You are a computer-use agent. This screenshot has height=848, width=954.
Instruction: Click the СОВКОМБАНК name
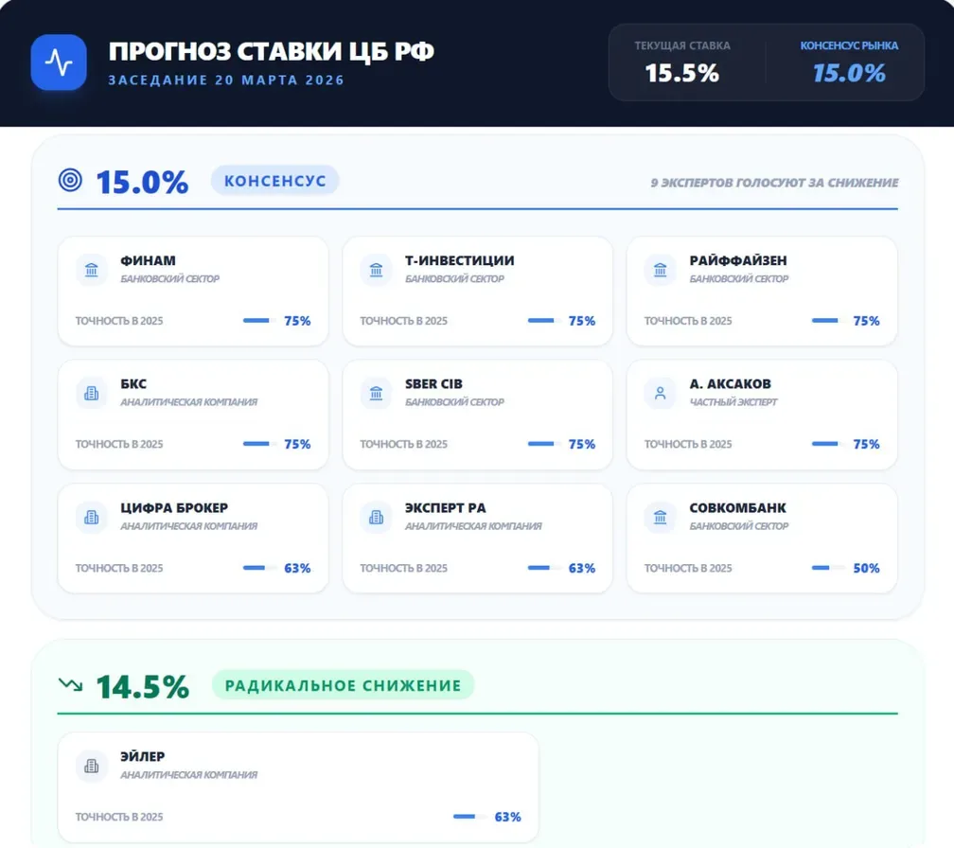737,508
